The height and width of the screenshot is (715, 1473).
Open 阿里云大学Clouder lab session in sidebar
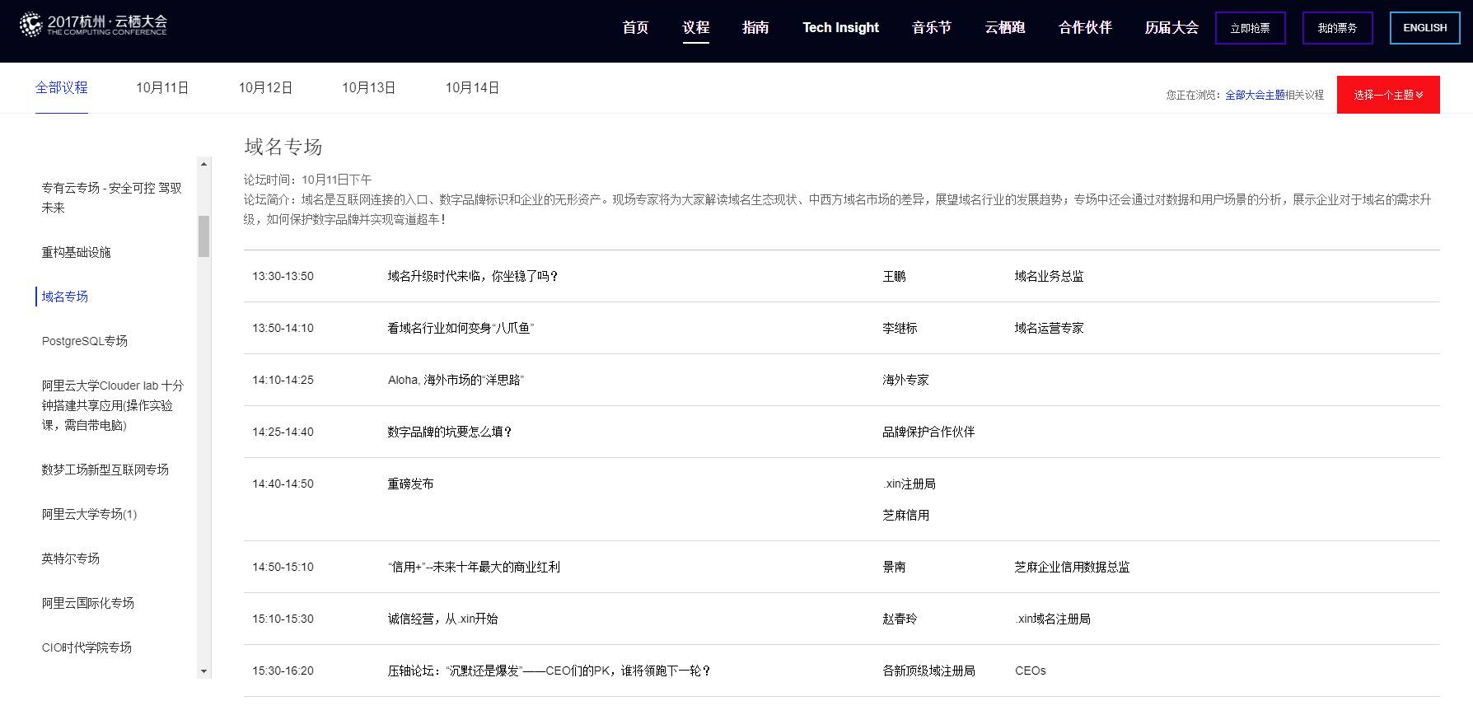(113, 405)
